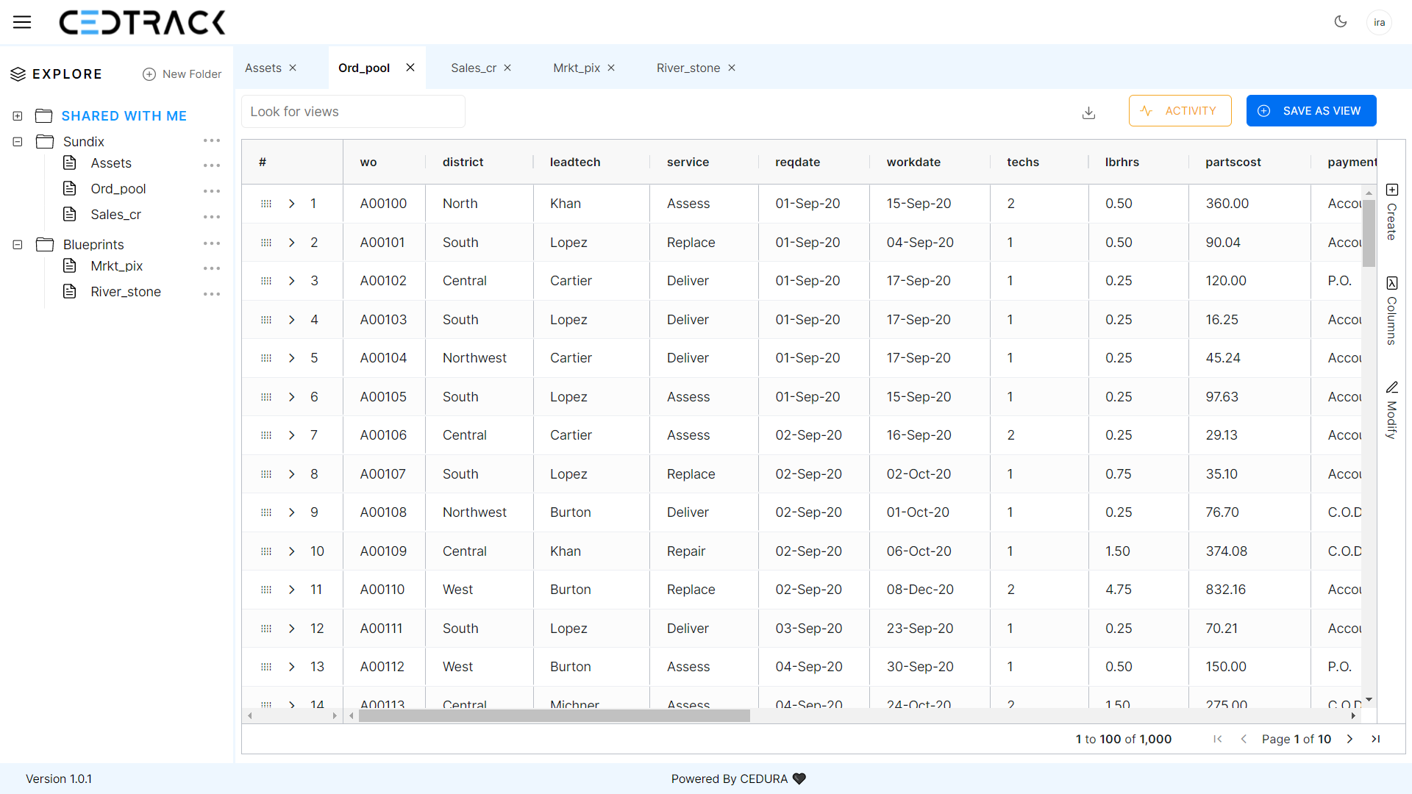Expand Shared With Me folder
The height and width of the screenshot is (794, 1412).
pyautogui.click(x=18, y=116)
